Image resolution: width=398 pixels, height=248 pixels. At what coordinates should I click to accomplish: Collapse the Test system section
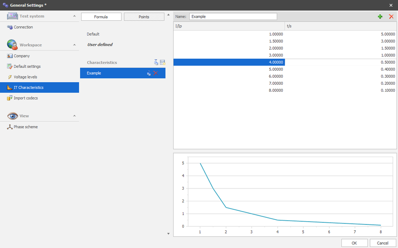tap(74, 16)
